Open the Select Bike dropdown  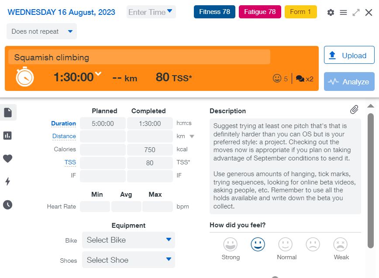coord(128,240)
